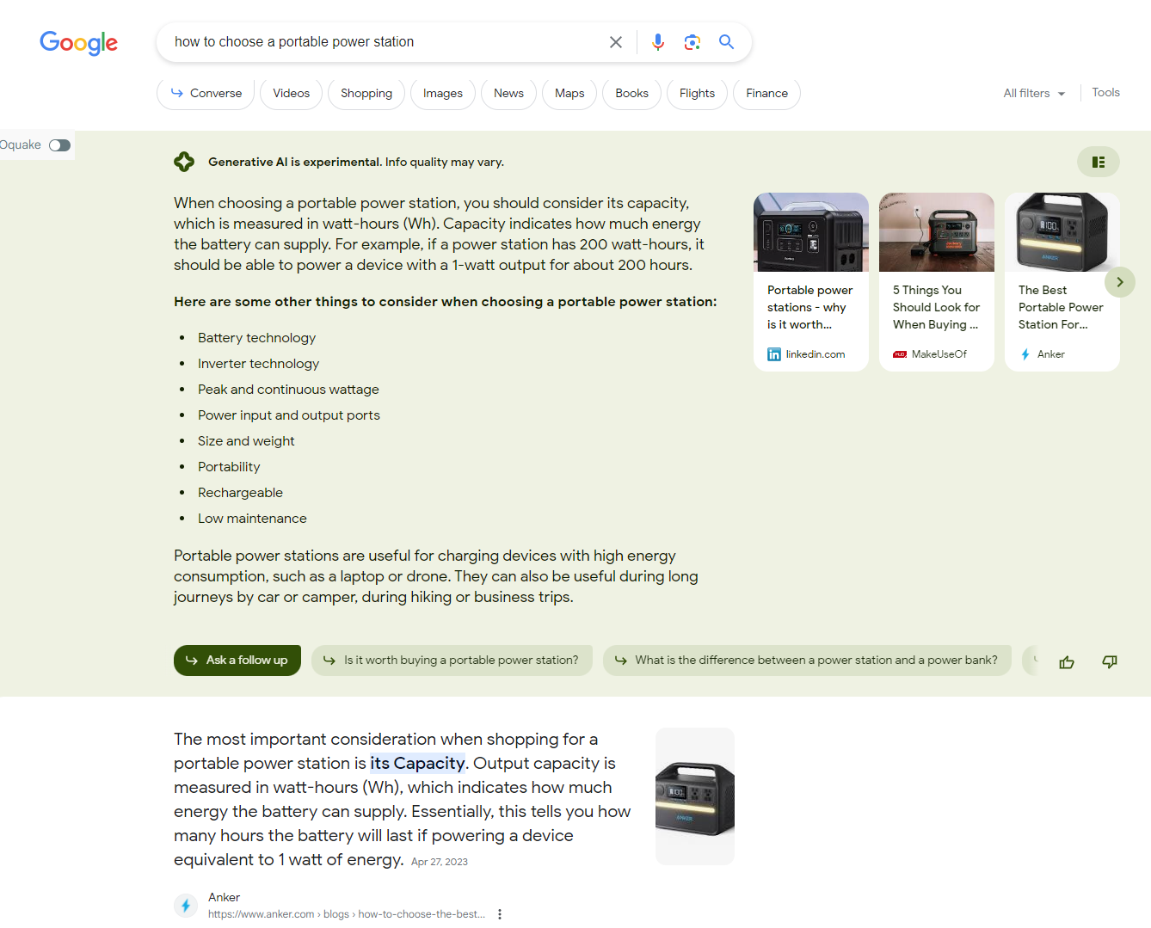This screenshot has height=928, width=1151.
Task: Click the MakeUseOf favicon on the card
Action: 900,353
